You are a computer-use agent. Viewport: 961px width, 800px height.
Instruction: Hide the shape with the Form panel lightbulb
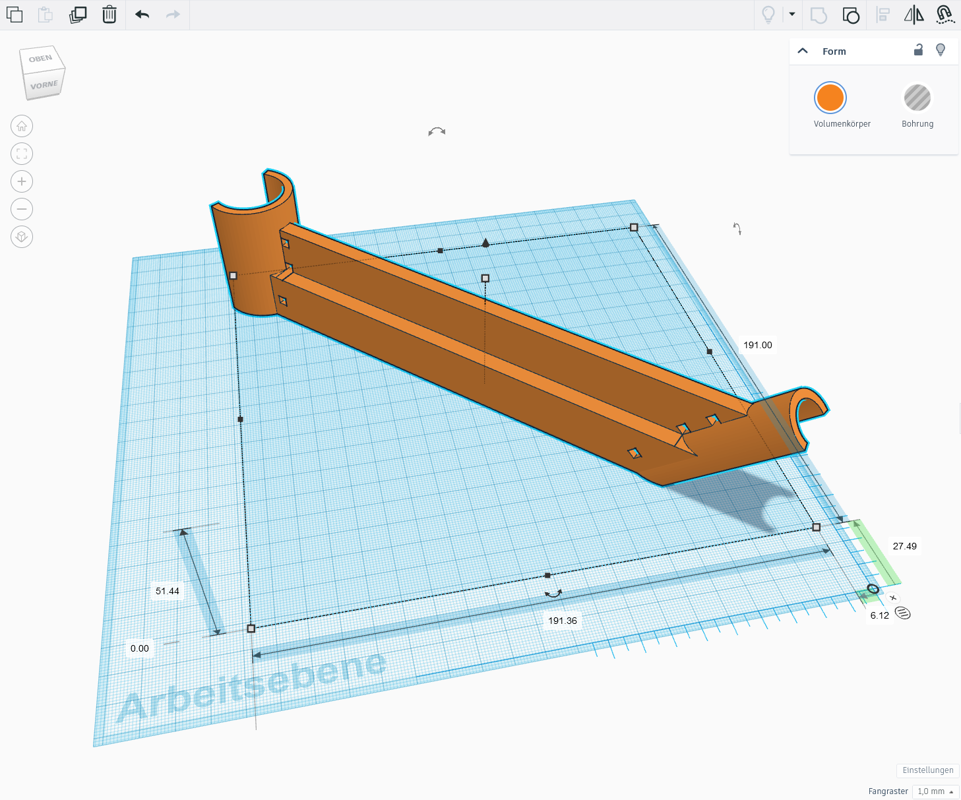941,50
